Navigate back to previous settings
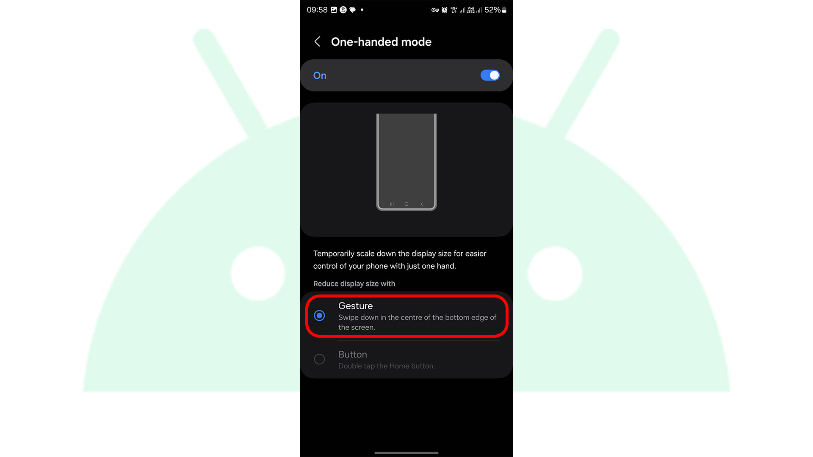 (x=317, y=42)
